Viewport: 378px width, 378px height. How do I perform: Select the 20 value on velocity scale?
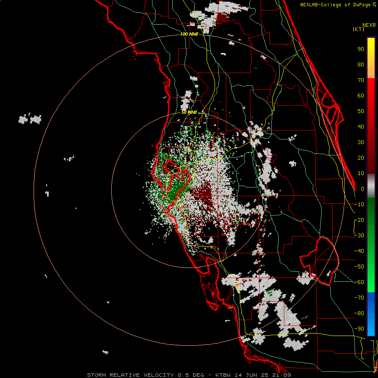(x=361, y=157)
